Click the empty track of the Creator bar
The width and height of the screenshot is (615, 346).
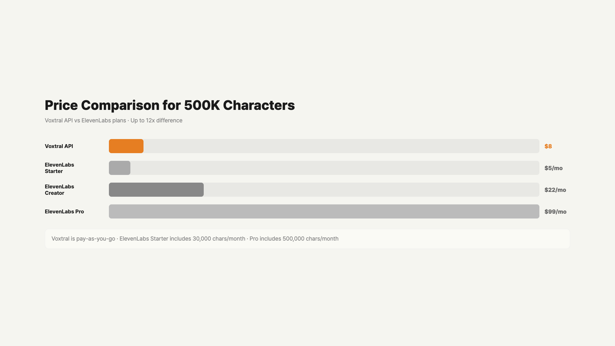[372, 190]
